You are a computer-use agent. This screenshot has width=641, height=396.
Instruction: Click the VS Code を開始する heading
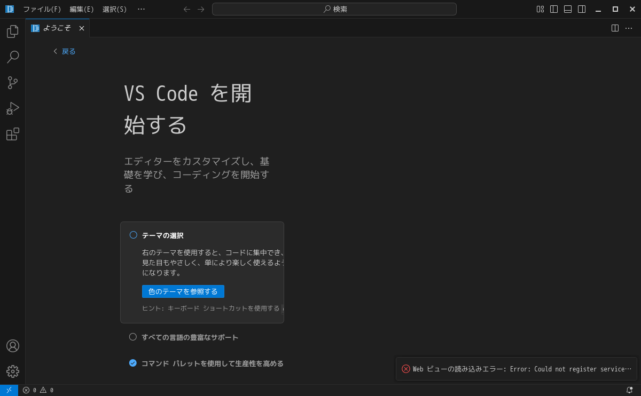[187, 109]
